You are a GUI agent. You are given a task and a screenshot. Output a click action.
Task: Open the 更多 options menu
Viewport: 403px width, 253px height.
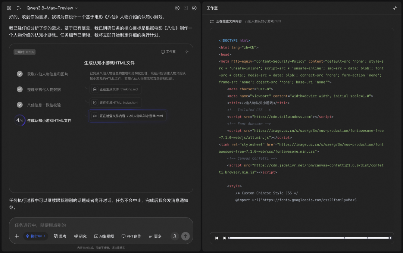(x=155, y=236)
